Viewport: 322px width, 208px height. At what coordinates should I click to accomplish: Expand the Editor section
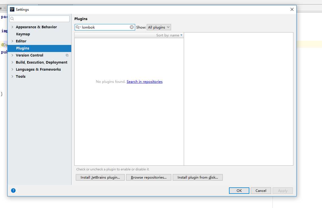pyautogui.click(x=12, y=41)
